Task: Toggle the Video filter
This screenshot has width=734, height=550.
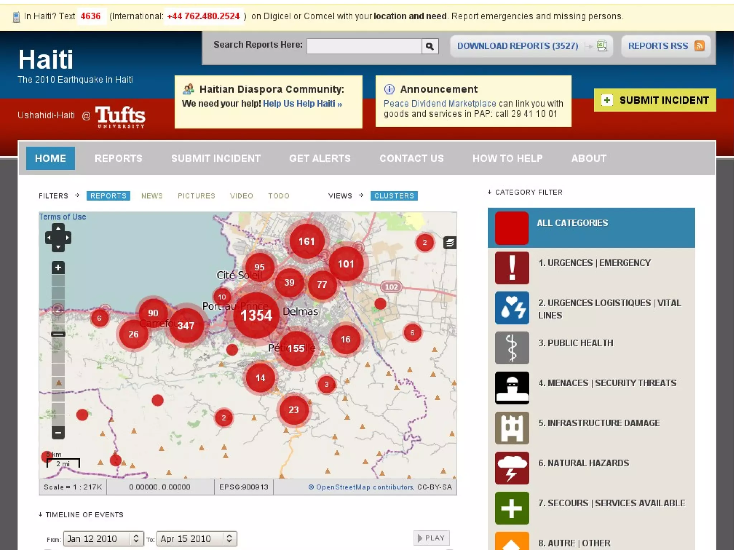Action: coord(242,196)
